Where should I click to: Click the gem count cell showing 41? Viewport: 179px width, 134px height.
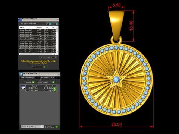(44, 90)
